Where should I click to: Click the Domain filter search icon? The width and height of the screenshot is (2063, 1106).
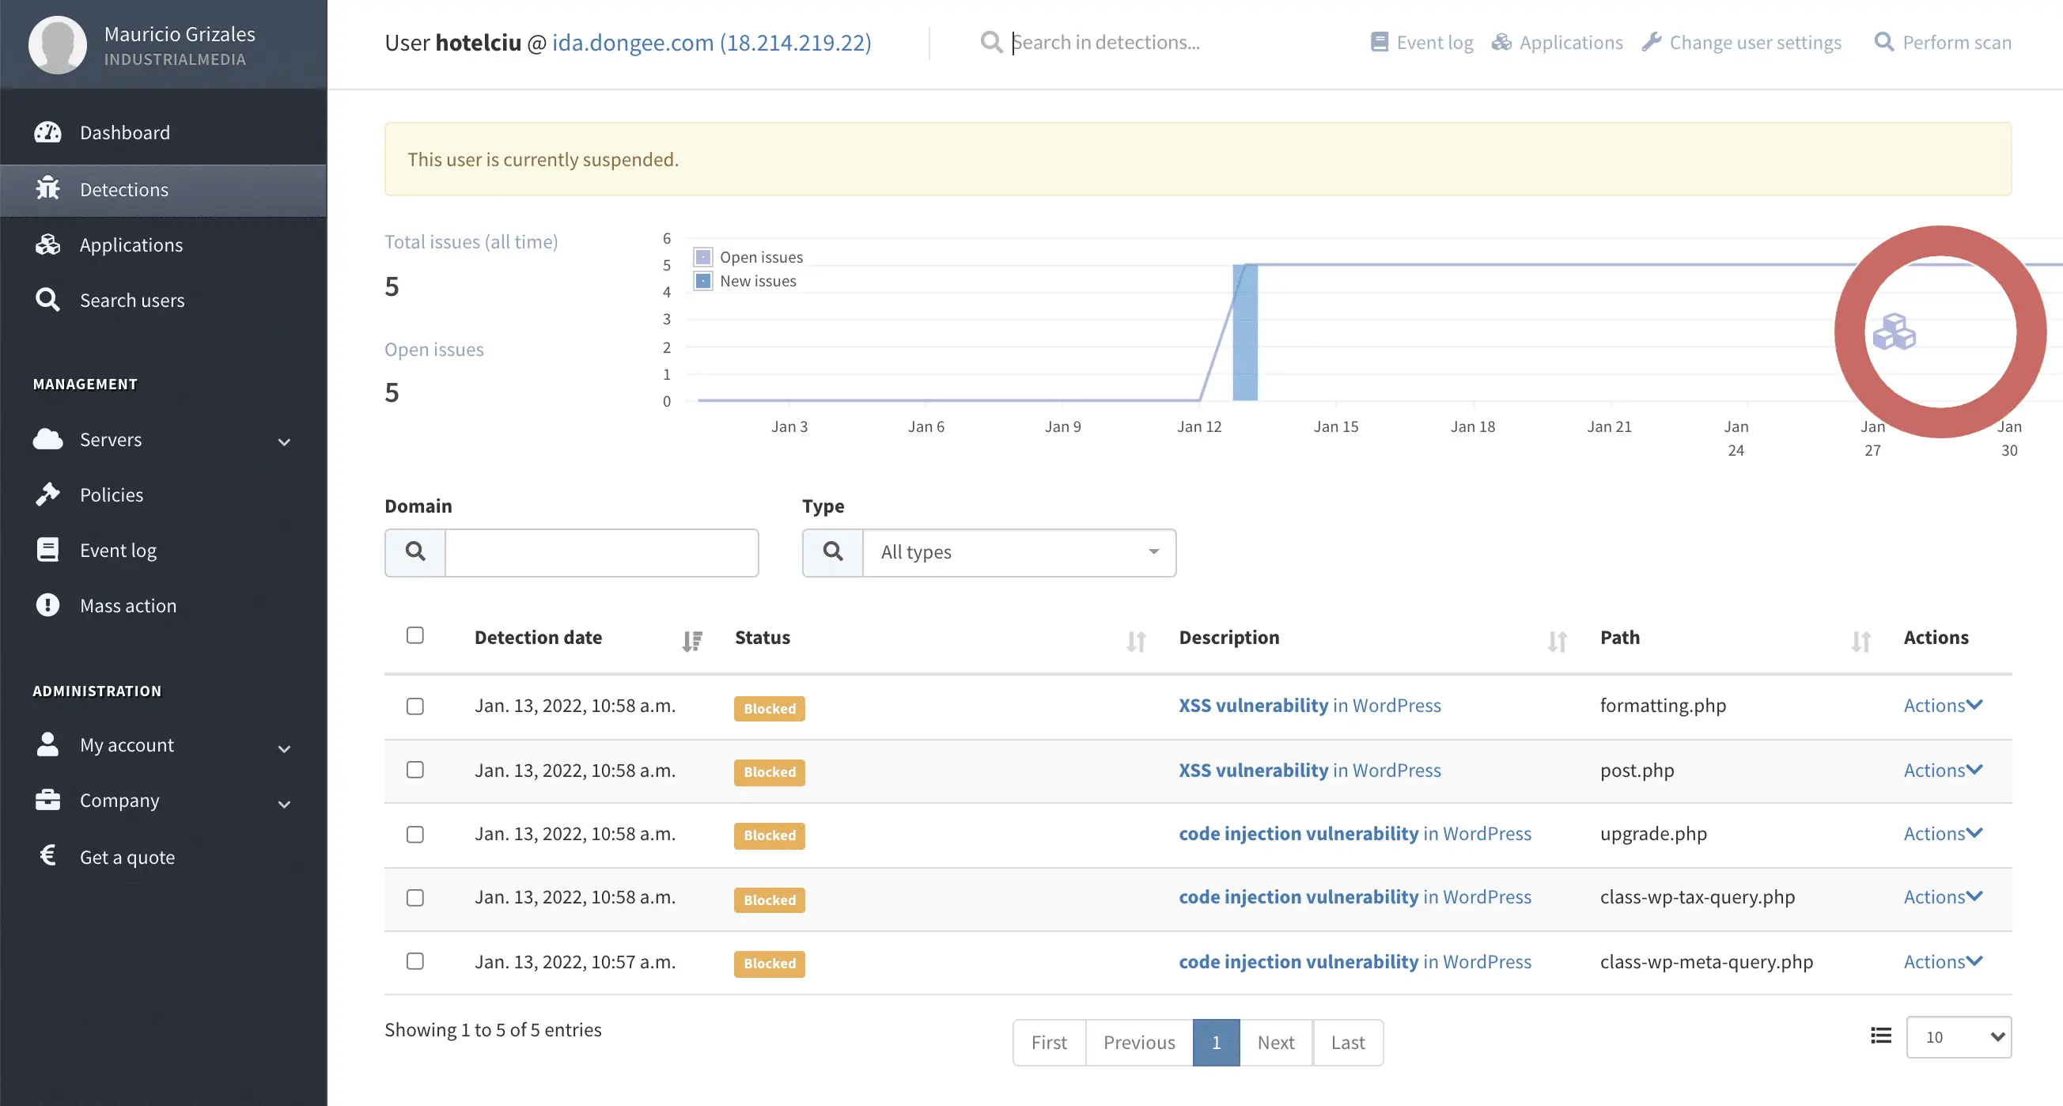click(x=414, y=551)
